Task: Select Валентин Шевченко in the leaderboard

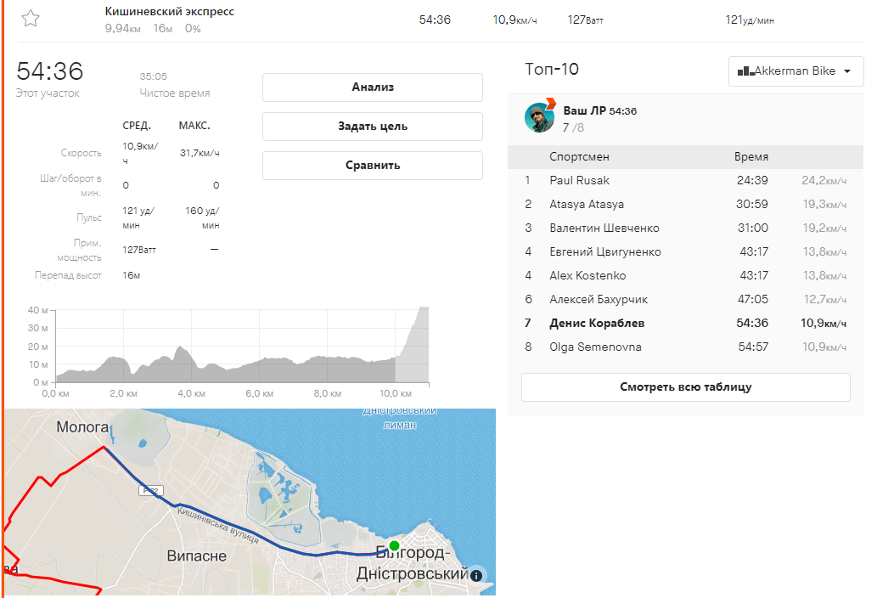Action: 604,228
